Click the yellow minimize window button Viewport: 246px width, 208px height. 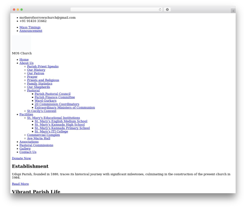(18, 10)
